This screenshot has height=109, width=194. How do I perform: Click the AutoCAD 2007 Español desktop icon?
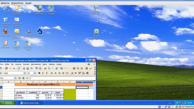coord(51,10)
